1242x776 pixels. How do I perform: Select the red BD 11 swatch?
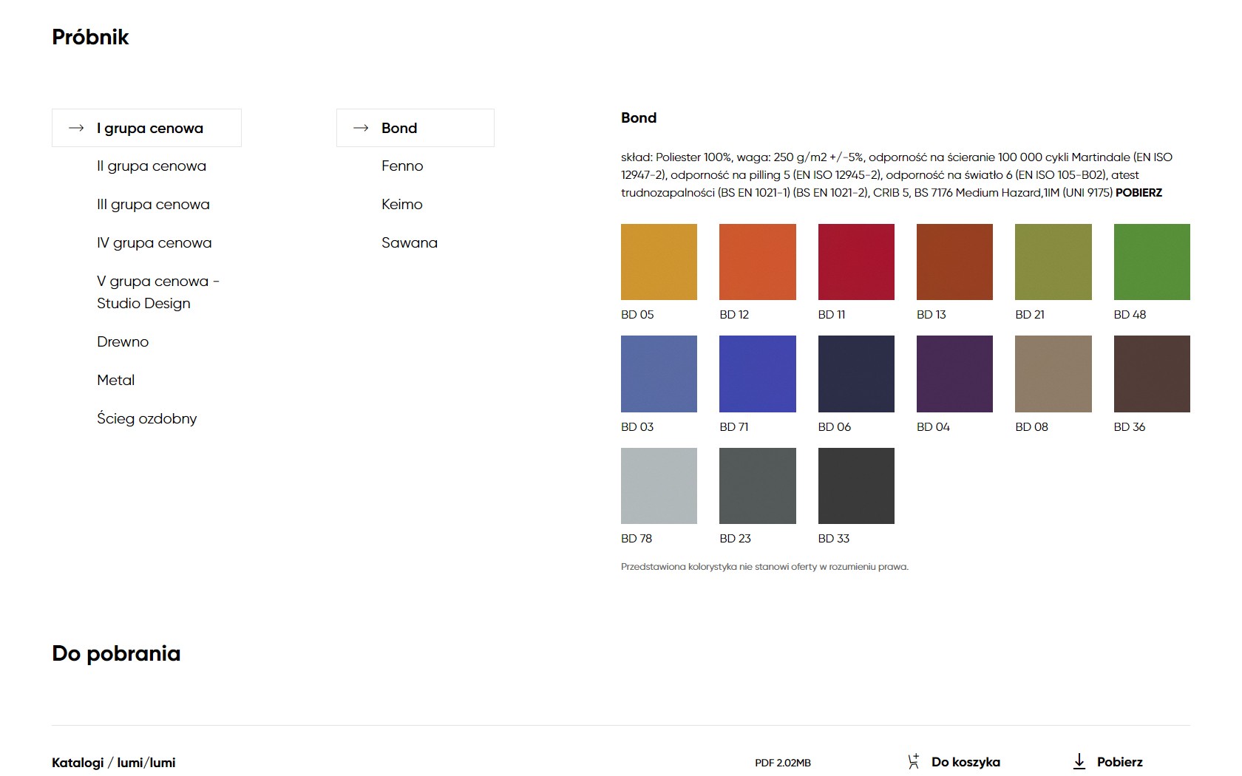pos(856,262)
